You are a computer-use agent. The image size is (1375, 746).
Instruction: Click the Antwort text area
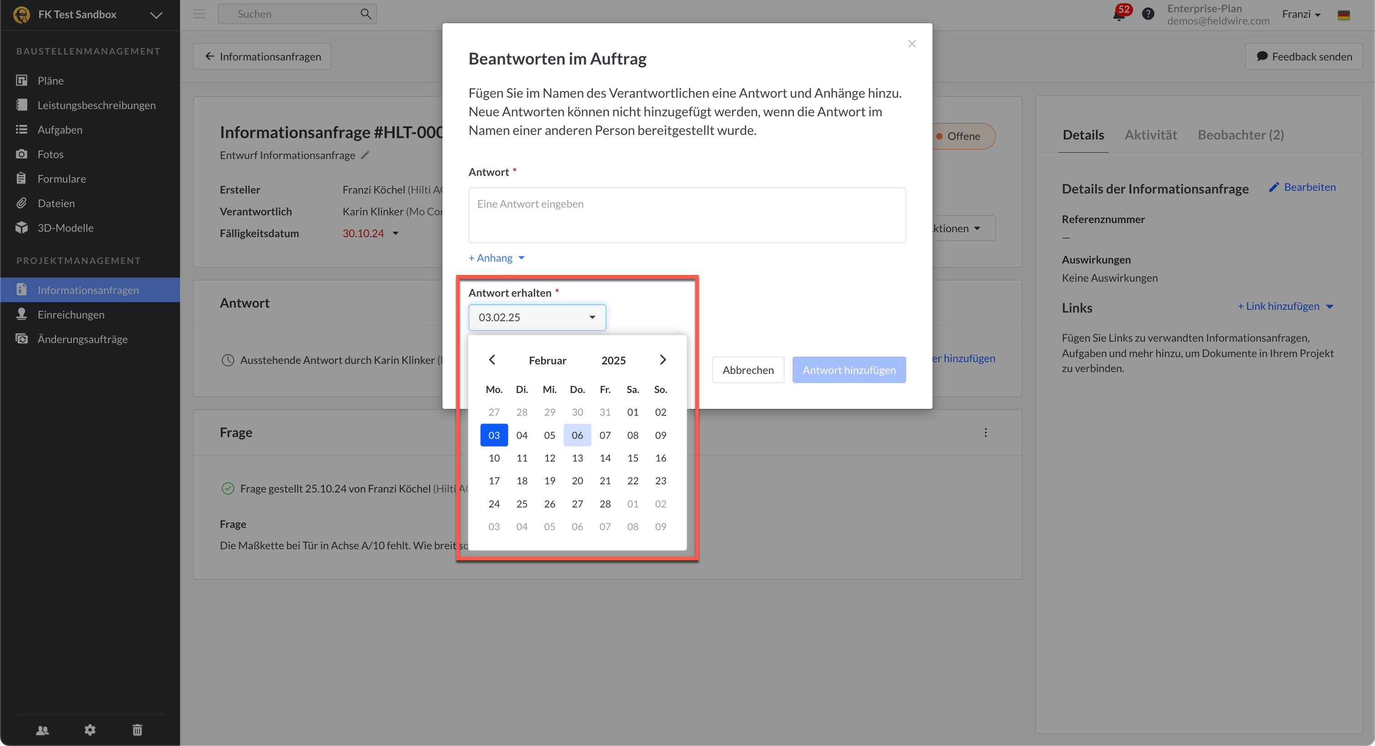point(687,215)
